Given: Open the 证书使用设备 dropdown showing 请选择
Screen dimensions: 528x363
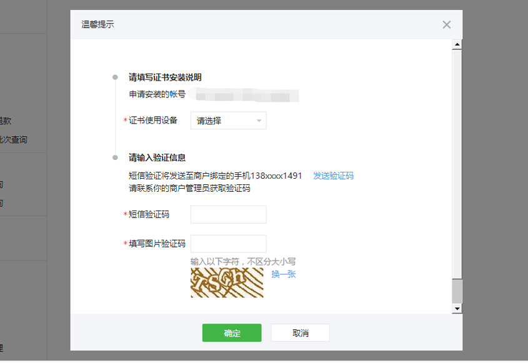Looking at the screenshot, I should click(x=228, y=121).
